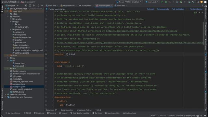This screenshot has width=208, height=117.
Task: Click Pub upgrade link
Action: coord(163,9)
